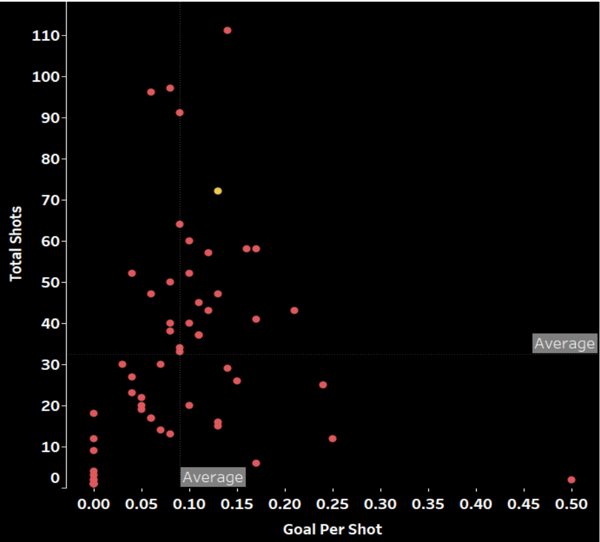
Task: Click the Goal Per Shot axis title
Action: [332, 529]
